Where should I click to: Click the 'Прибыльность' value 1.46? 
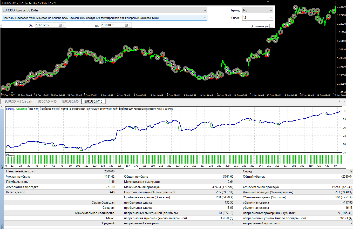tap(111, 182)
